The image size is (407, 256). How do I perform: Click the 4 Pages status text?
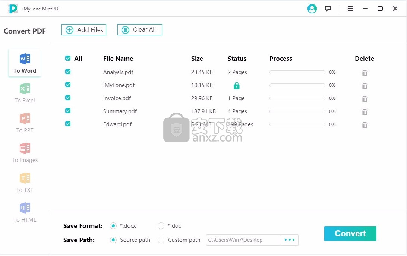[x=237, y=111]
